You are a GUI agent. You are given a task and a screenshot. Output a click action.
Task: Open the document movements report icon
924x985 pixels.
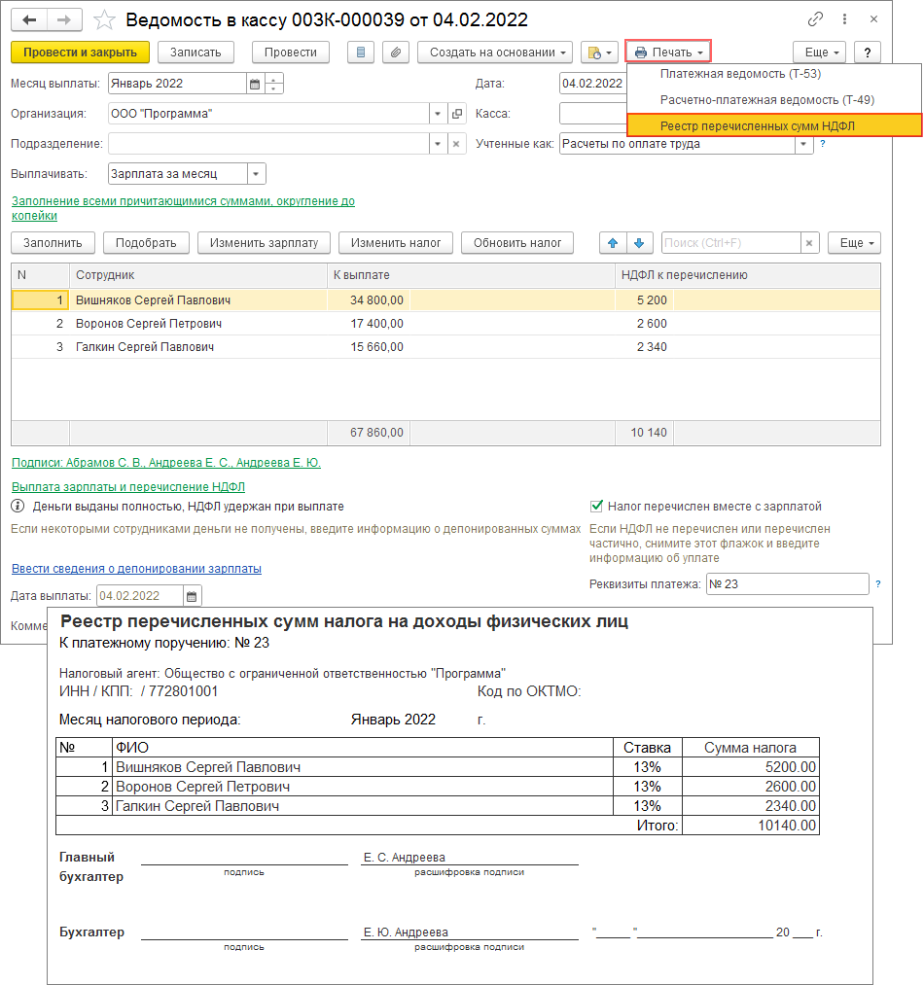pyautogui.click(x=361, y=53)
